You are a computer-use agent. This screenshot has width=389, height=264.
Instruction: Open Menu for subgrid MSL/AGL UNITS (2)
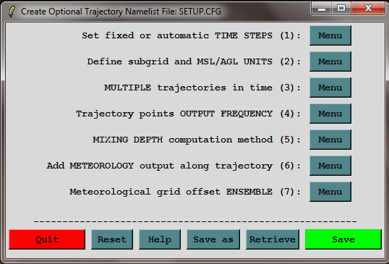(x=330, y=61)
